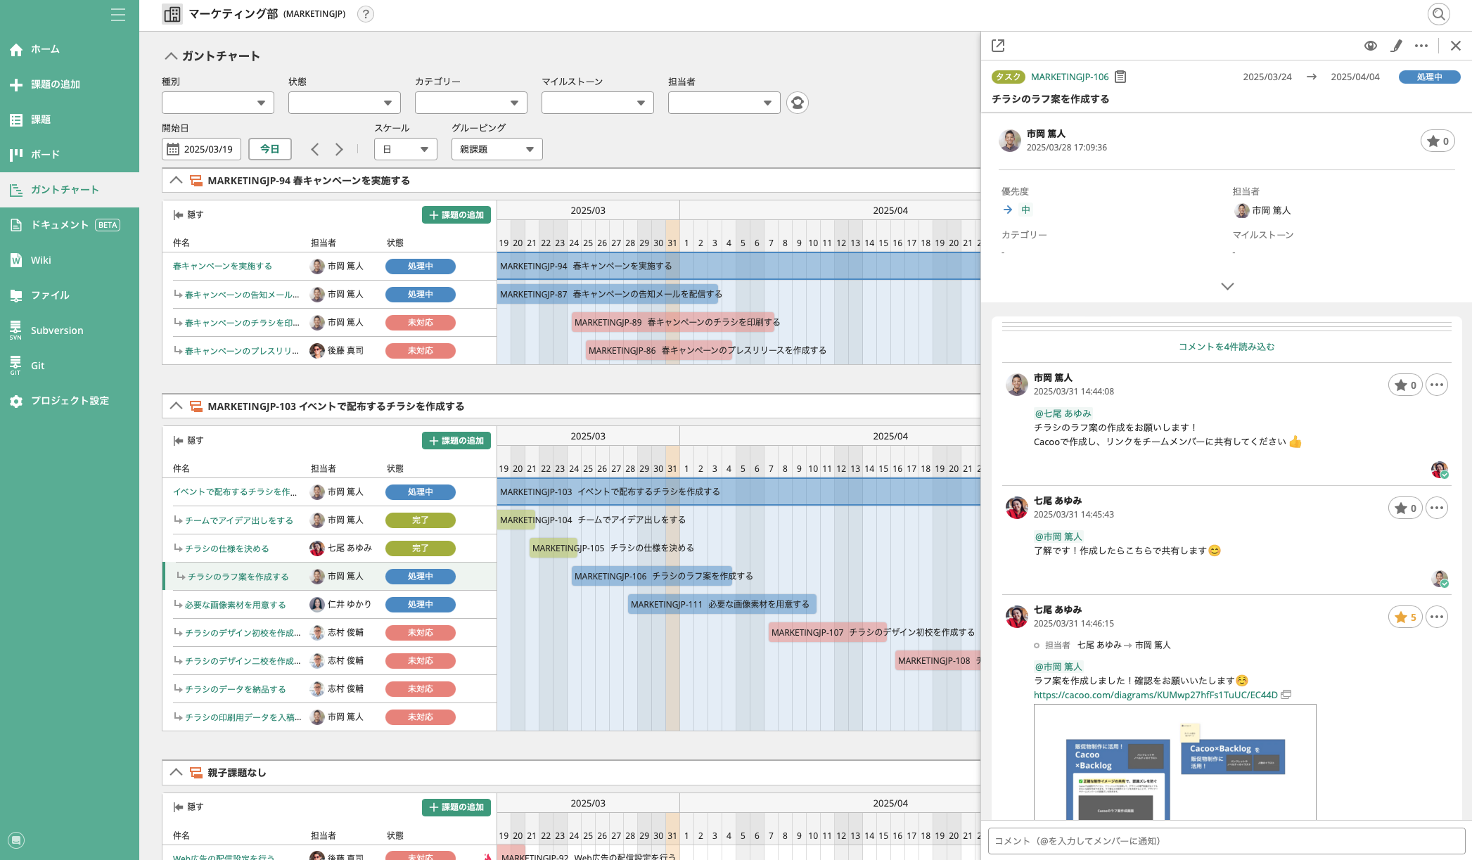The width and height of the screenshot is (1472, 860).
Task: Click the pencil edit icon for MARKETINGJP-106
Action: pos(1396,46)
